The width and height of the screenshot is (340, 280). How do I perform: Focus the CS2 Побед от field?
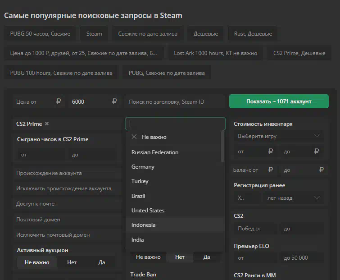tap(256, 229)
